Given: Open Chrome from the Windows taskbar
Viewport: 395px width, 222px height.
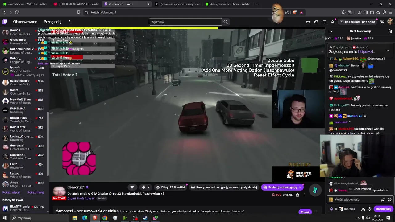Looking at the screenshot, I should coord(105,218).
